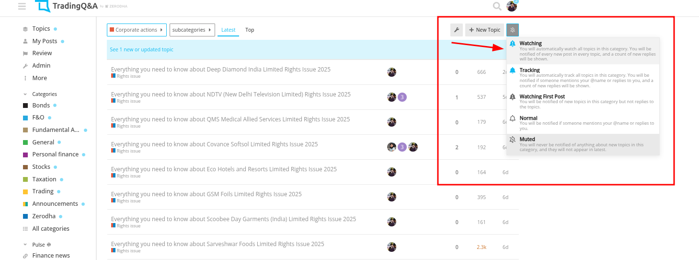Open Review flag item in sidebar
699x260 pixels.
click(42, 53)
